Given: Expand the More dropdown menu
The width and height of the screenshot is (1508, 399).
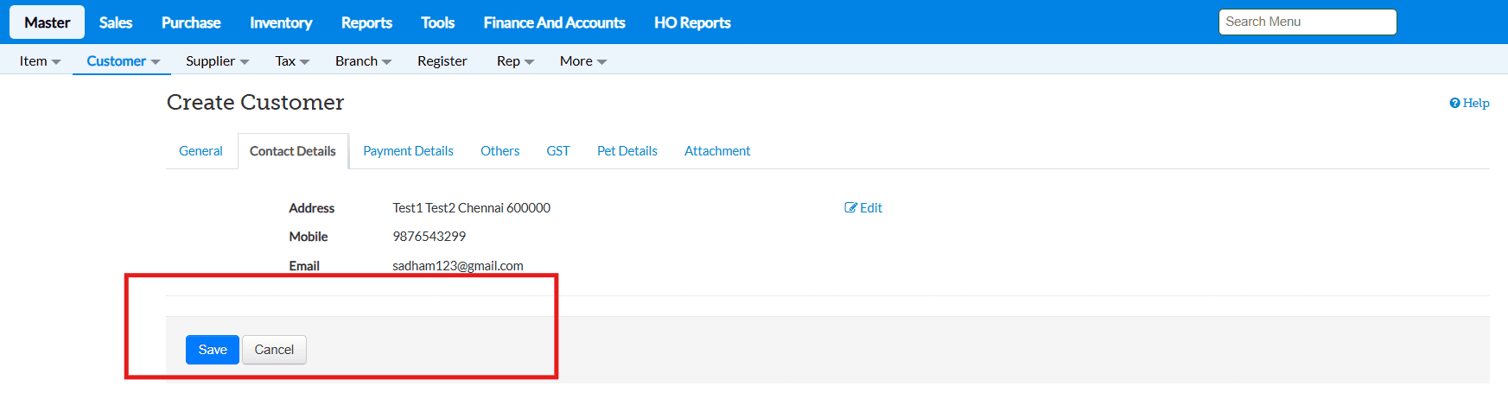Looking at the screenshot, I should point(582,61).
